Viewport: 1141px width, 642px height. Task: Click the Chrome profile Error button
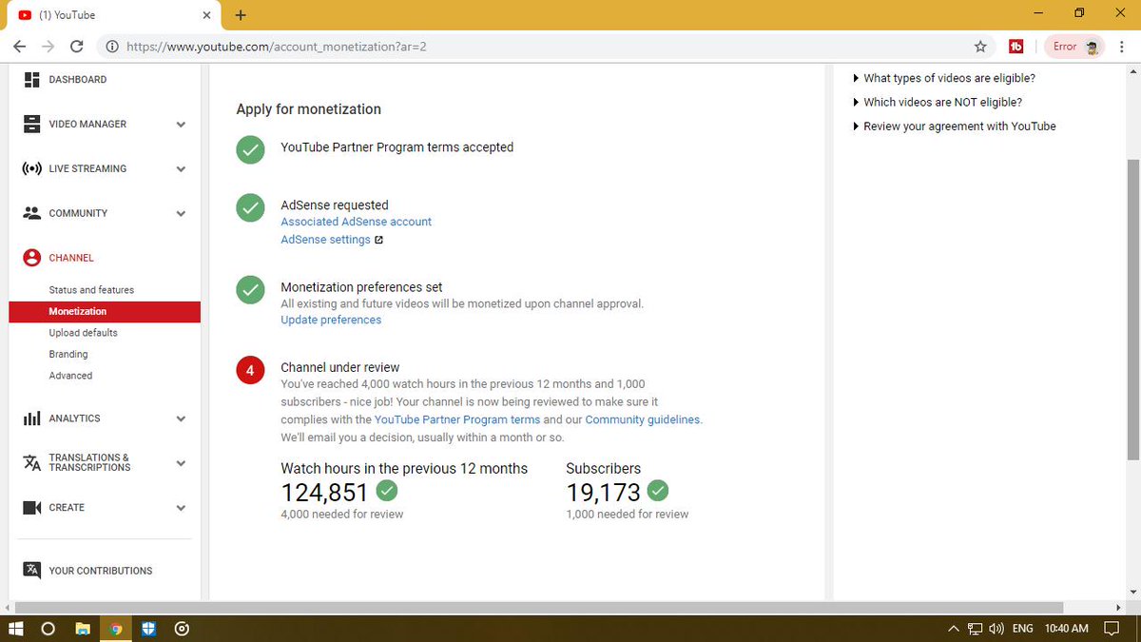tap(1076, 46)
